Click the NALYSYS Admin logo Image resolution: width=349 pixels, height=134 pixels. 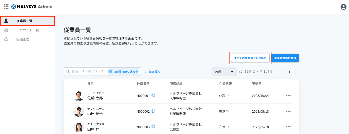32,7
